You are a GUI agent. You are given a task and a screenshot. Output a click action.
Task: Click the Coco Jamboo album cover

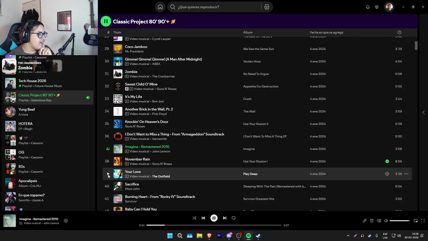point(118,49)
